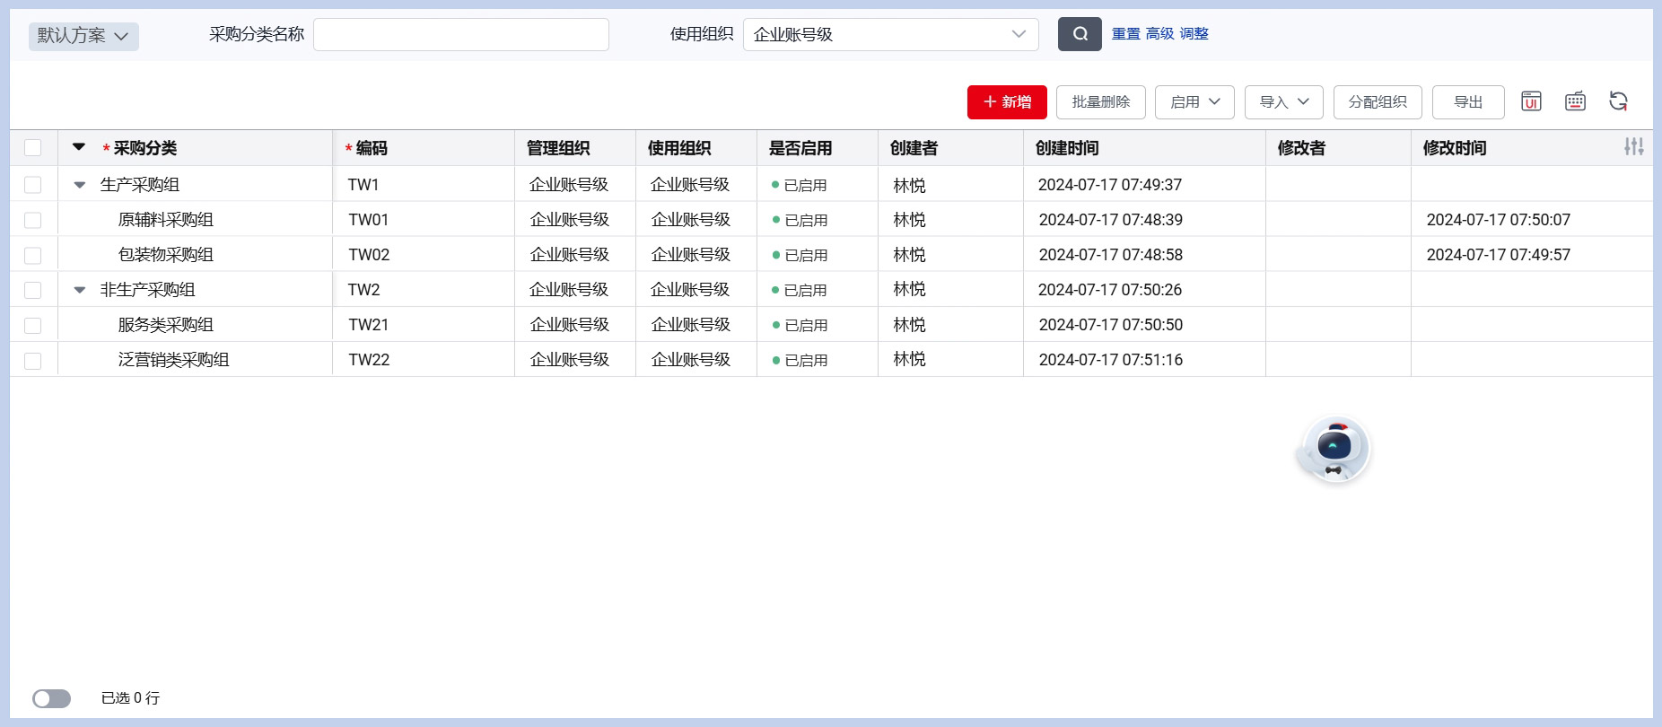Collapse the 生产采购组 tree node
The height and width of the screenshot is (727, 1662).
point(80,185)
